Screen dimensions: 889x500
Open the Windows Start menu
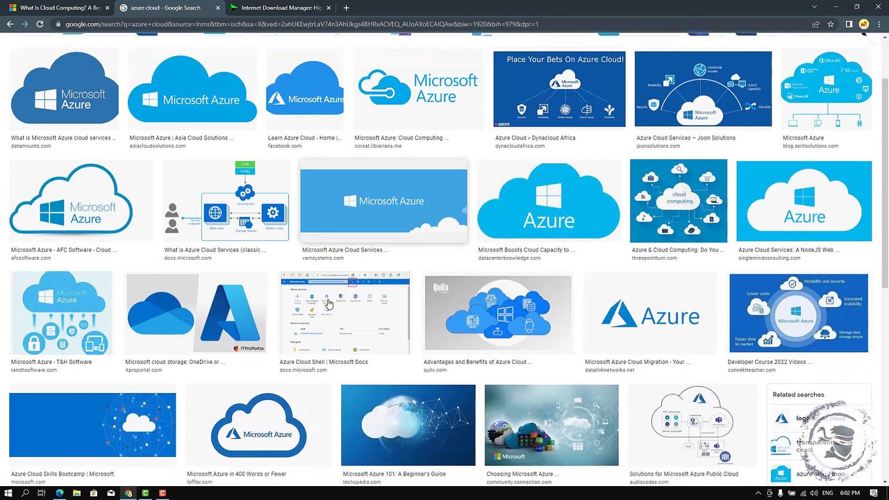tap(8, 494)
